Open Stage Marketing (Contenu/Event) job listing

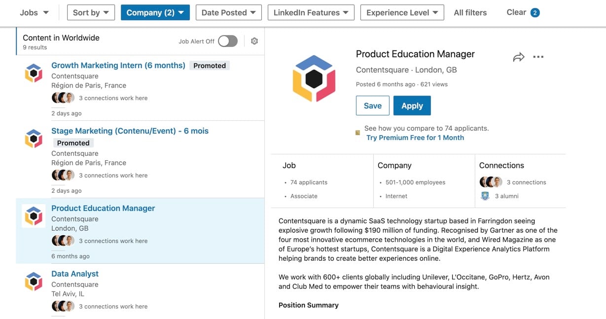pyautogui.click(x=130, y=131)
